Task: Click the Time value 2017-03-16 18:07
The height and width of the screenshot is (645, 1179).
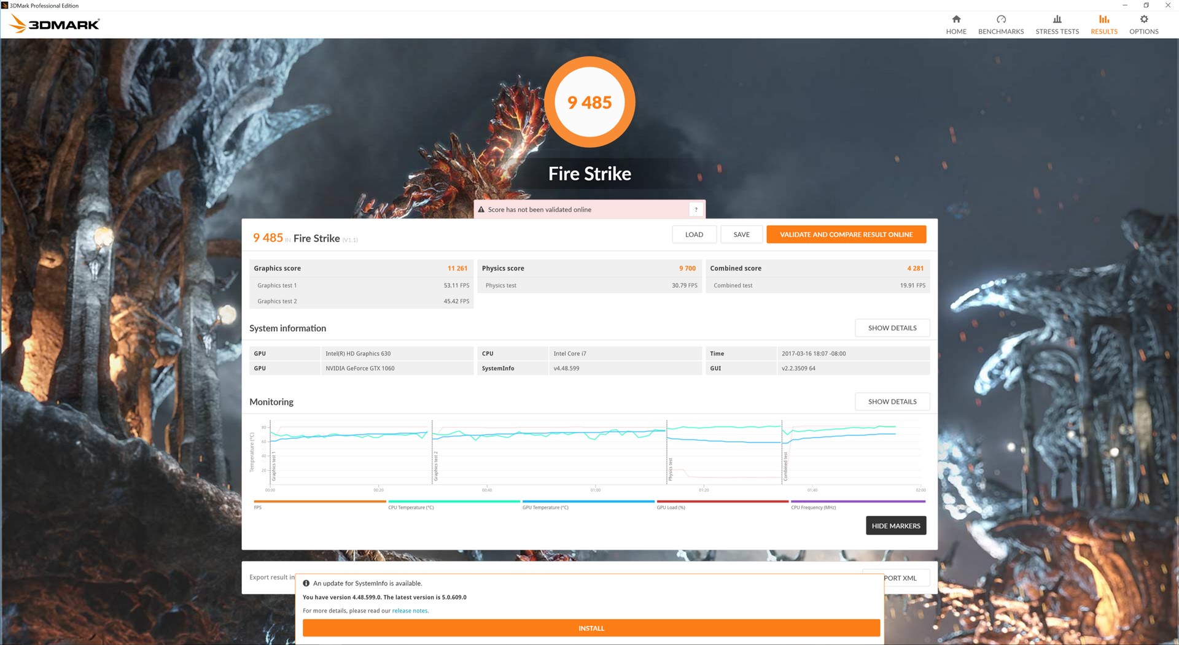Action: 814,354
